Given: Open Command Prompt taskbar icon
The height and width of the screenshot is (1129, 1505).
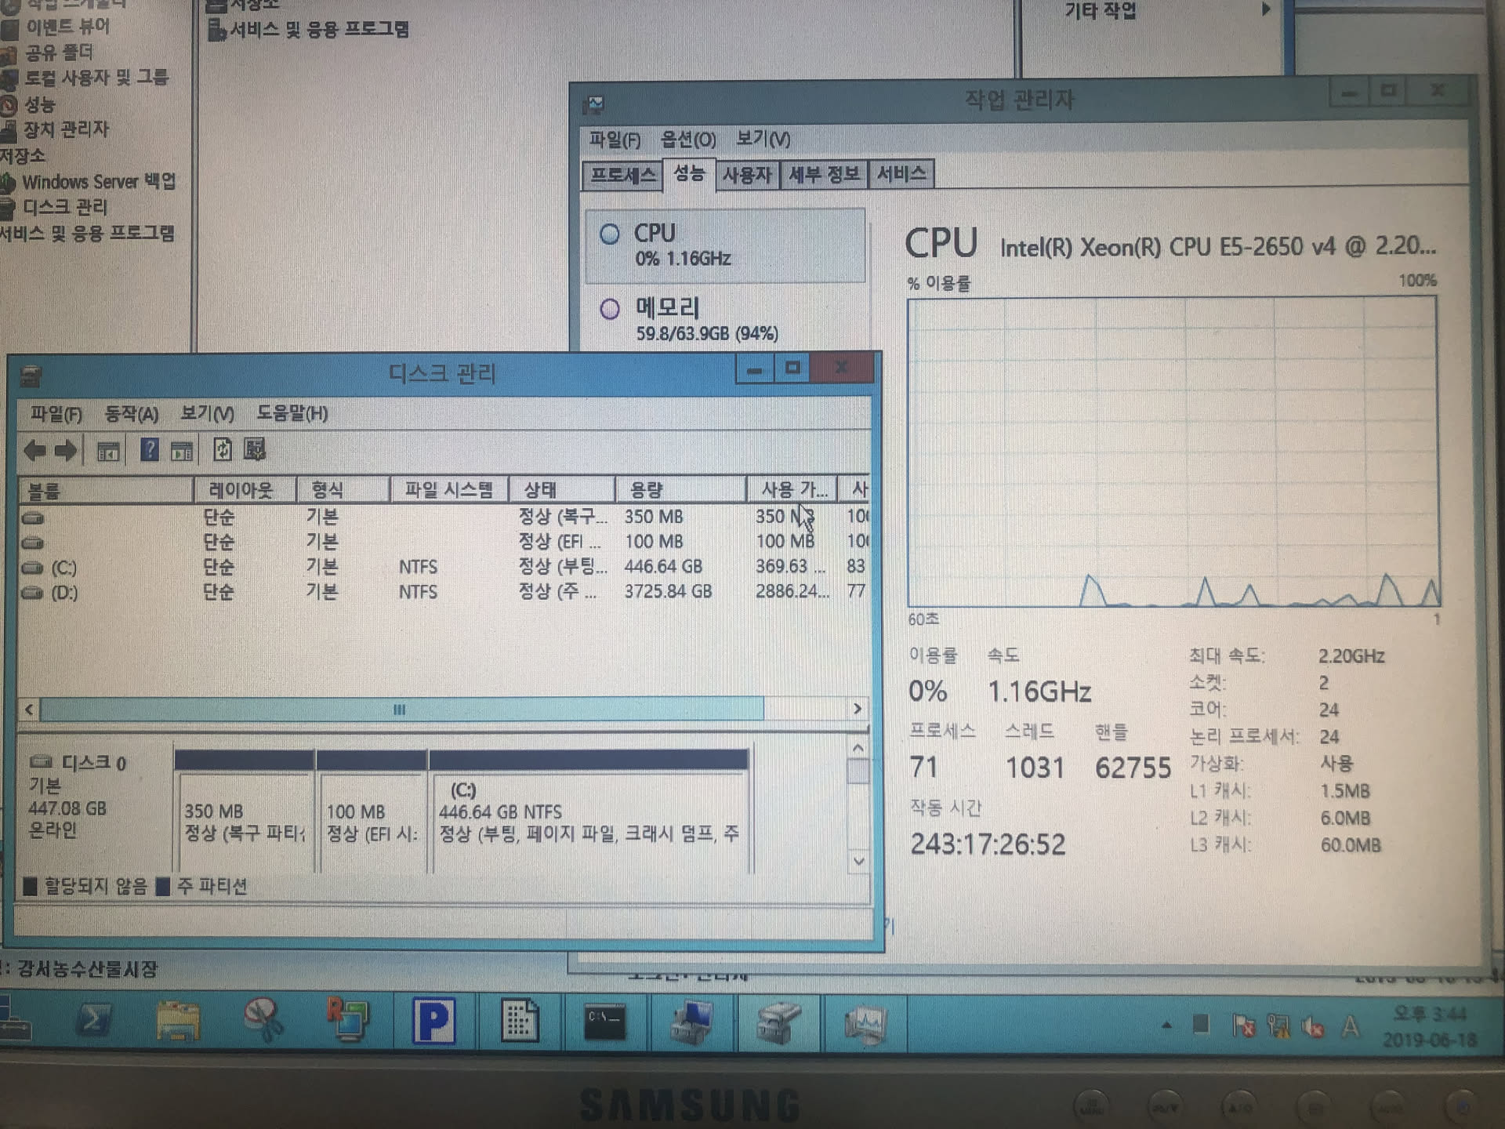Looking at the screenshot, I should 604,1021.
